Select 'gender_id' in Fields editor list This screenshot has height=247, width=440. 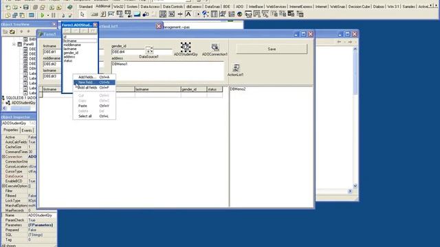(71, 53)
